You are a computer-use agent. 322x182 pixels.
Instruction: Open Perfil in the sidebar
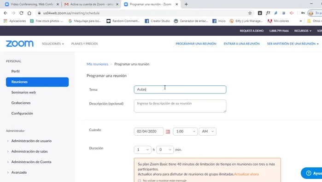coord(15,72)
